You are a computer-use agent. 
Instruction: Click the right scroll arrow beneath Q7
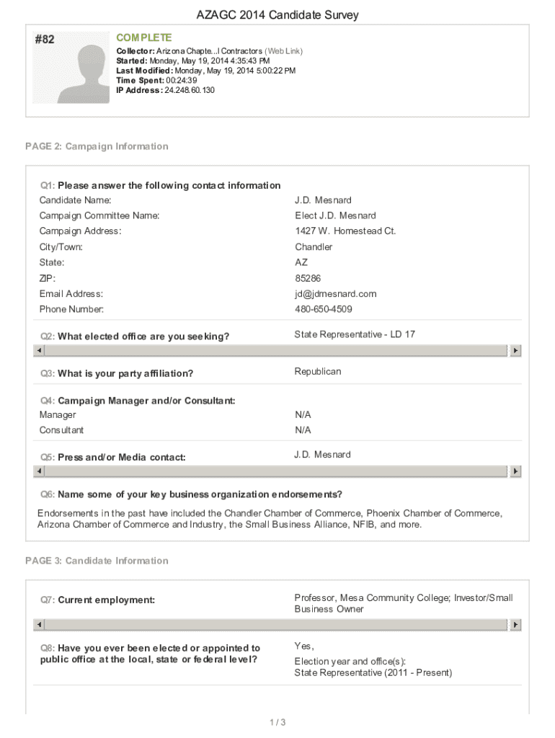[515, 625]
